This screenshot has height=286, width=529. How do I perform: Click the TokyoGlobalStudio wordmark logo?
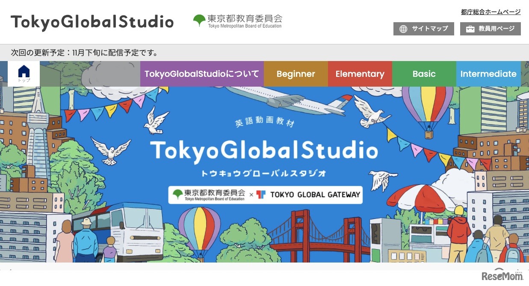click(92, 20)
